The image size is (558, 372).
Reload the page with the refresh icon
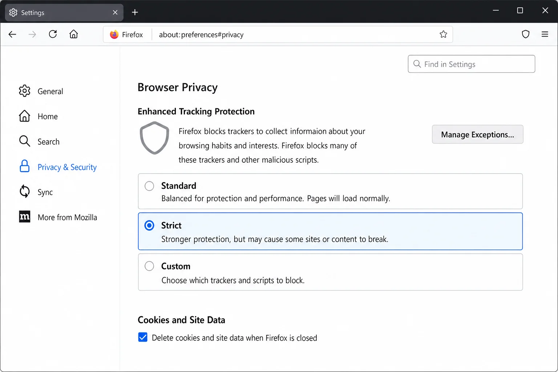[53, 34]
